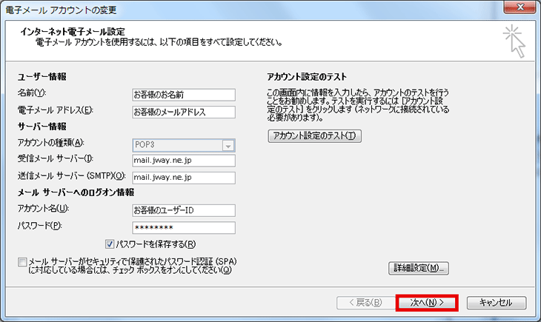Enable the SPA secure password authentication checkbox
Screen dimensions: 541x322
[22, 262]
